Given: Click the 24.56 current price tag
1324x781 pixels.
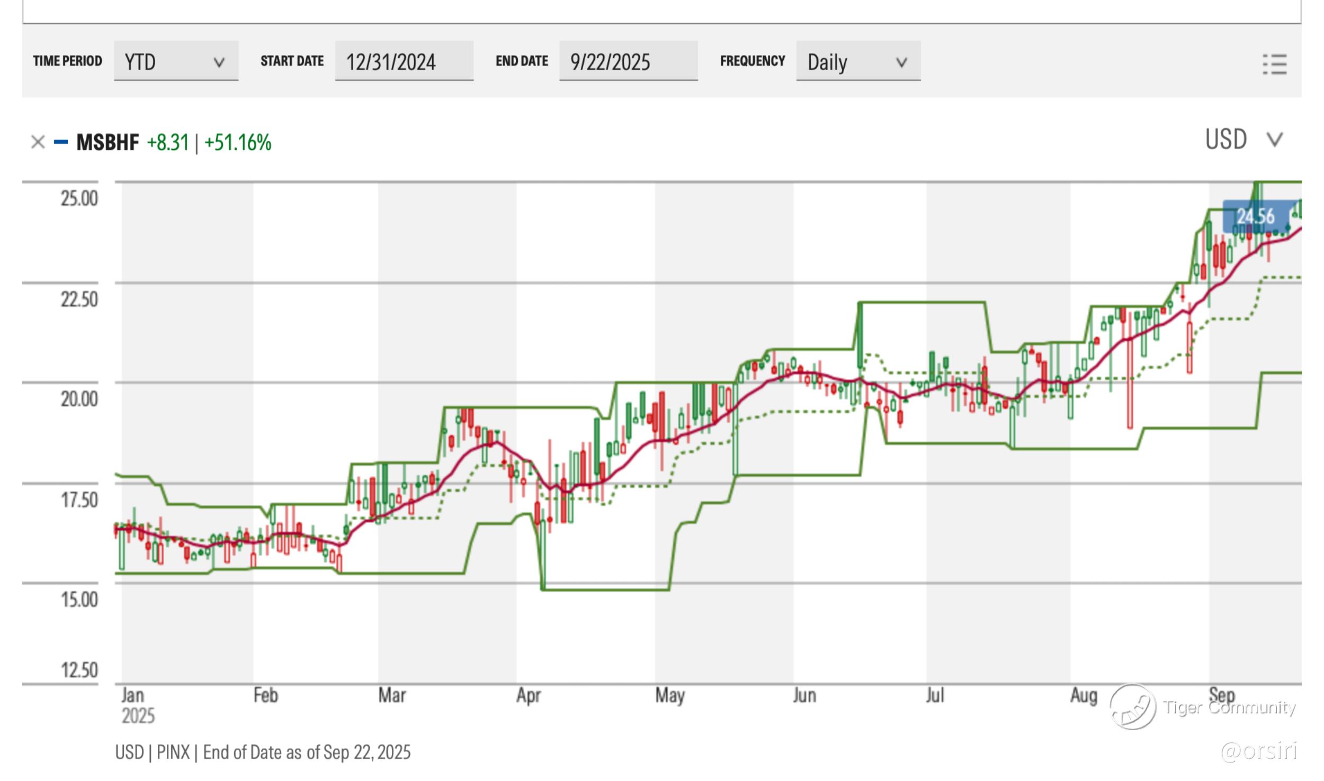Looking at the screenshot, I should tap(1255, 216).
